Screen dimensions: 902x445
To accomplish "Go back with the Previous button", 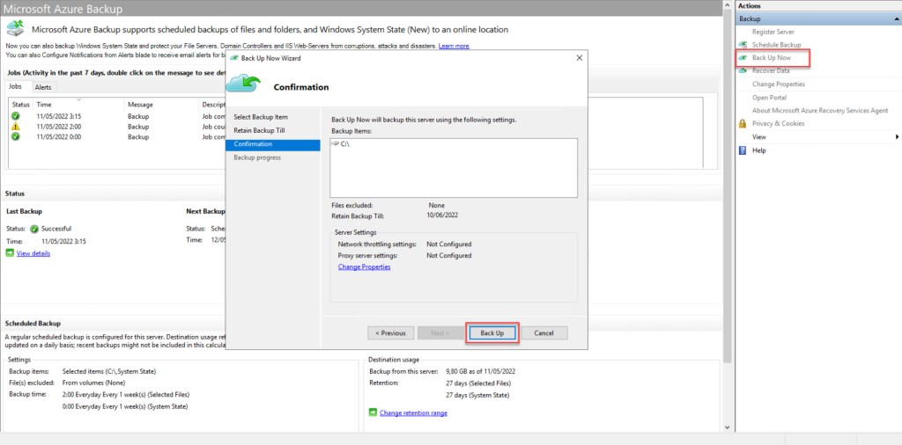I will click(390, 333).
